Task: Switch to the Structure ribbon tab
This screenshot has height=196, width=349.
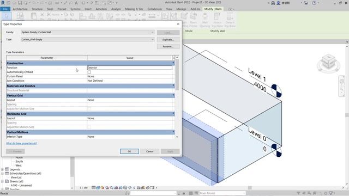Action: tap(37, 9)
